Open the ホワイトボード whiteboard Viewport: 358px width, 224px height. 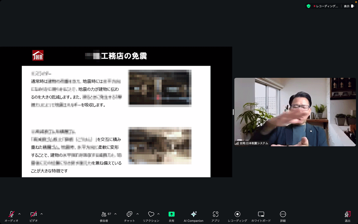(261, 214)
